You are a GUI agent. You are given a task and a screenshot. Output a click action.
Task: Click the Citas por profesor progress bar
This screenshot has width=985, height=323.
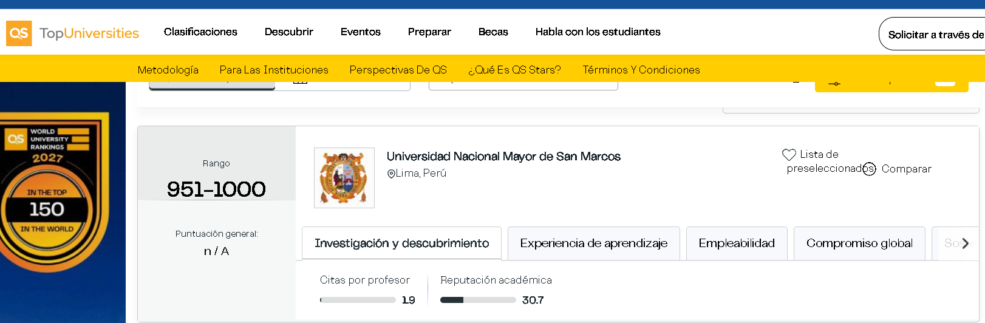point(358,300)
